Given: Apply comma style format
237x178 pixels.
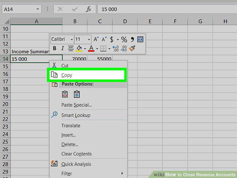Looking at the screenshot, I should 132,39.
